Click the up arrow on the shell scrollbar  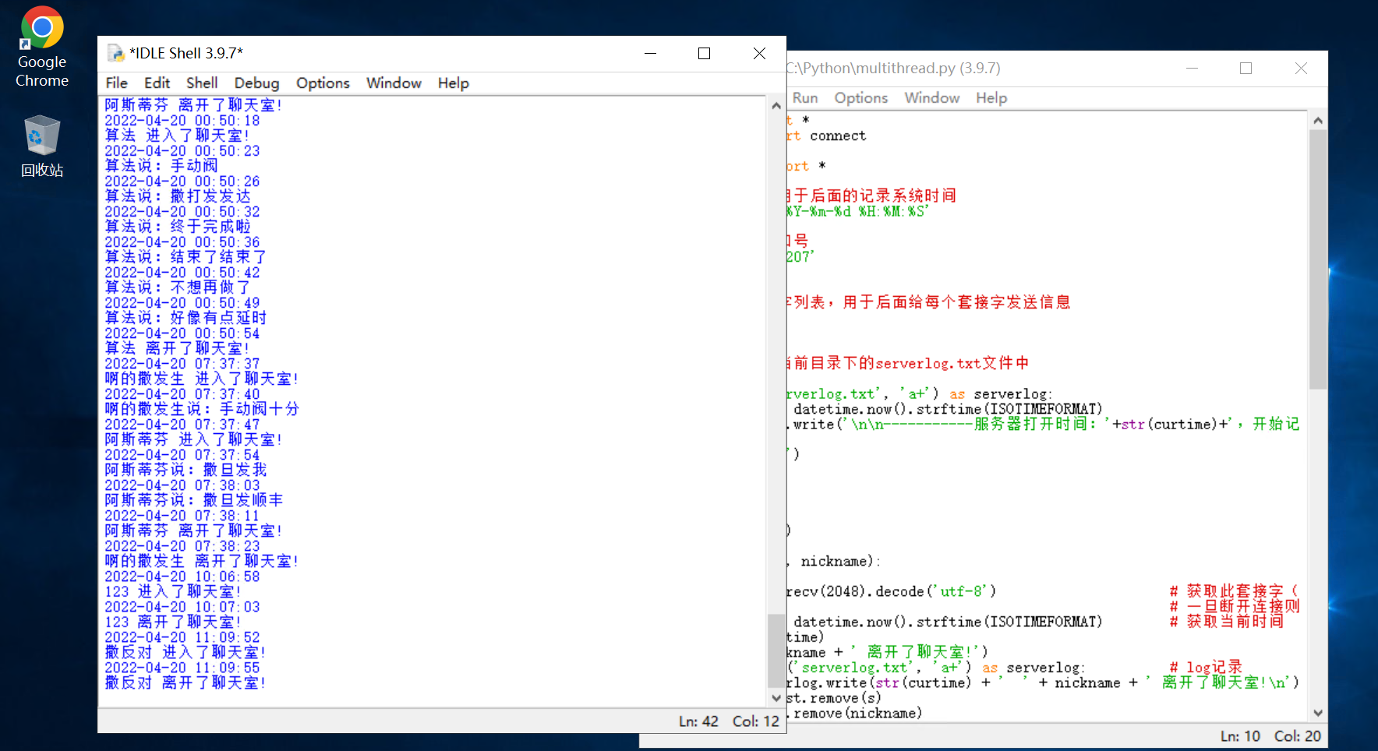coord(776,105)
